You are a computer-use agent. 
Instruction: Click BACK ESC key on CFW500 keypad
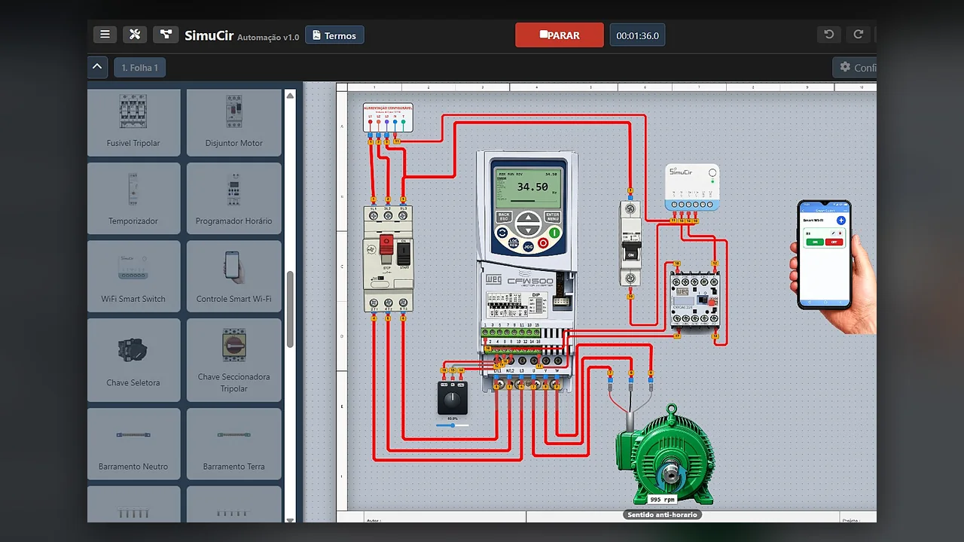point(504,217)
